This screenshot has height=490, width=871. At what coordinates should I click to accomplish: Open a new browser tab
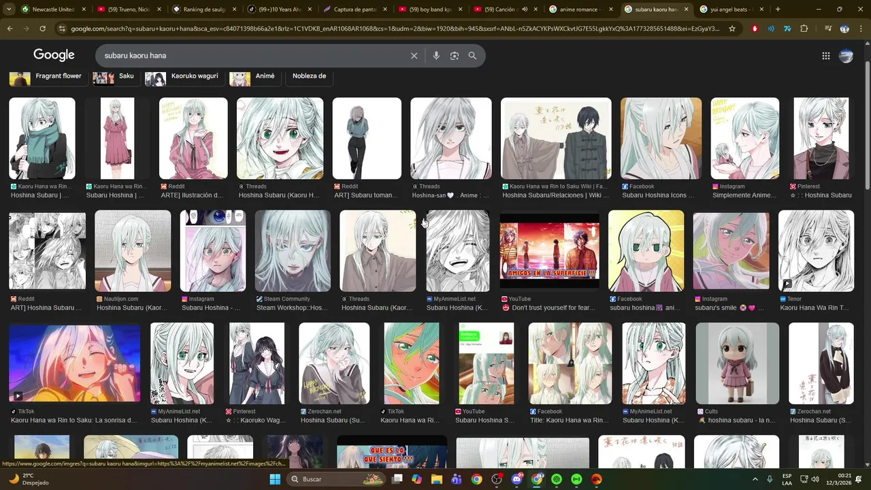coord(778,10)
